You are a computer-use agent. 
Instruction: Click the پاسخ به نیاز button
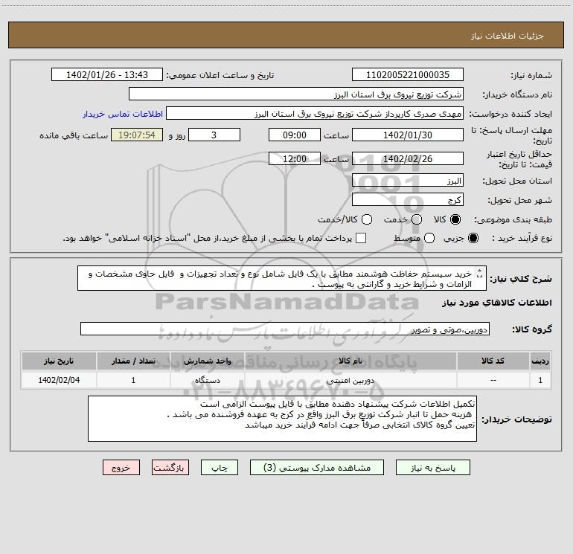432,468
